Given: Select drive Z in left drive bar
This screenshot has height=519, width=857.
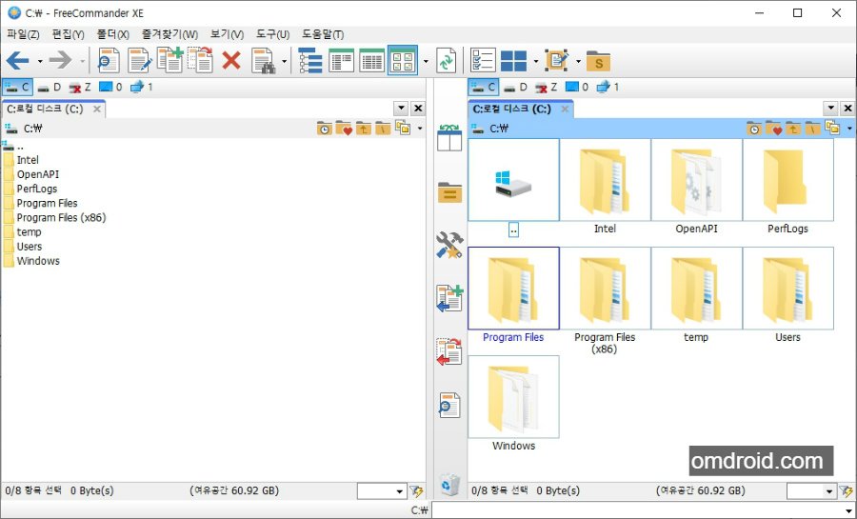Looking at the screenshot, I should 82,88.
